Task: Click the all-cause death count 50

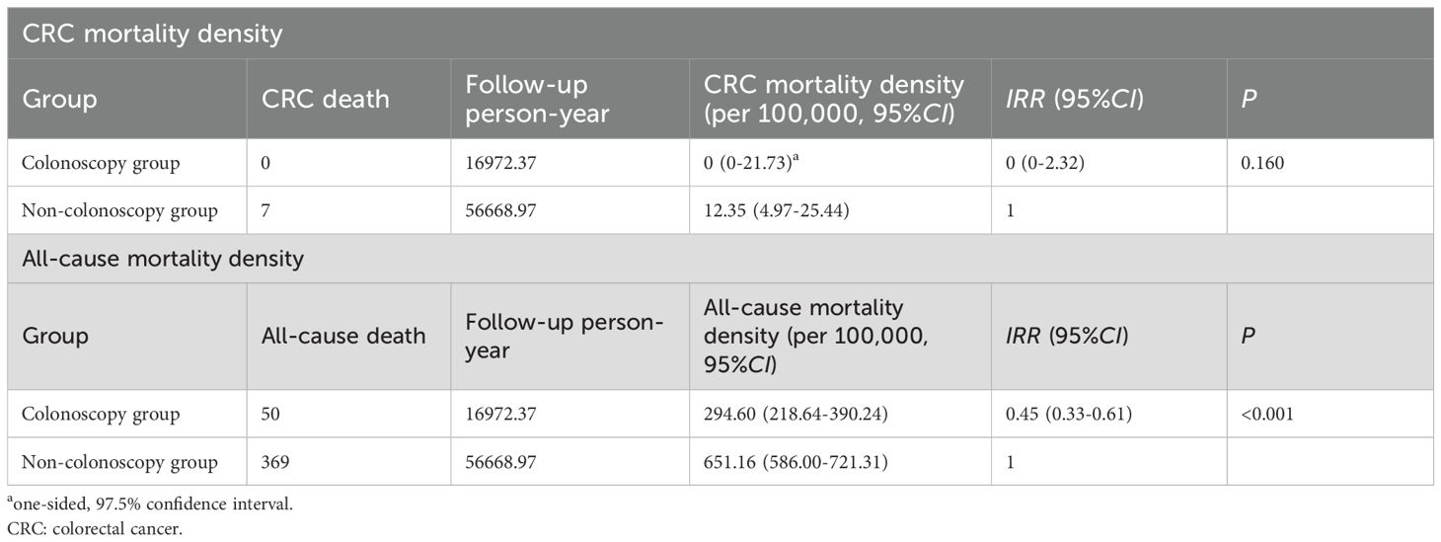Action: [270, 415]
